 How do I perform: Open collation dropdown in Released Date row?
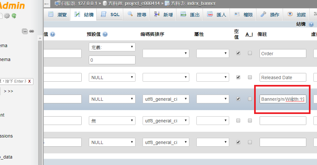tap(166, 77)
